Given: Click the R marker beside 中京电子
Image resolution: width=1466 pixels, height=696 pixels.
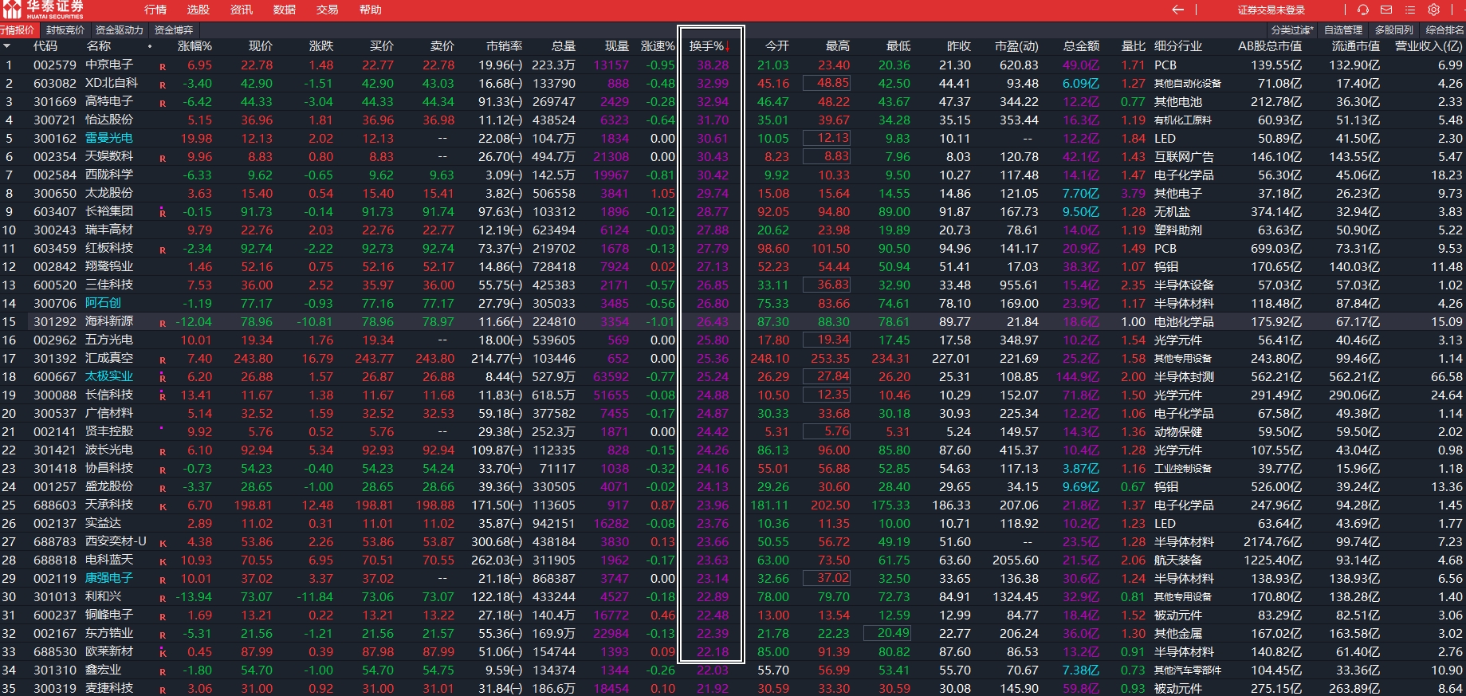Looking at the screenshot, I should (163, 67).
